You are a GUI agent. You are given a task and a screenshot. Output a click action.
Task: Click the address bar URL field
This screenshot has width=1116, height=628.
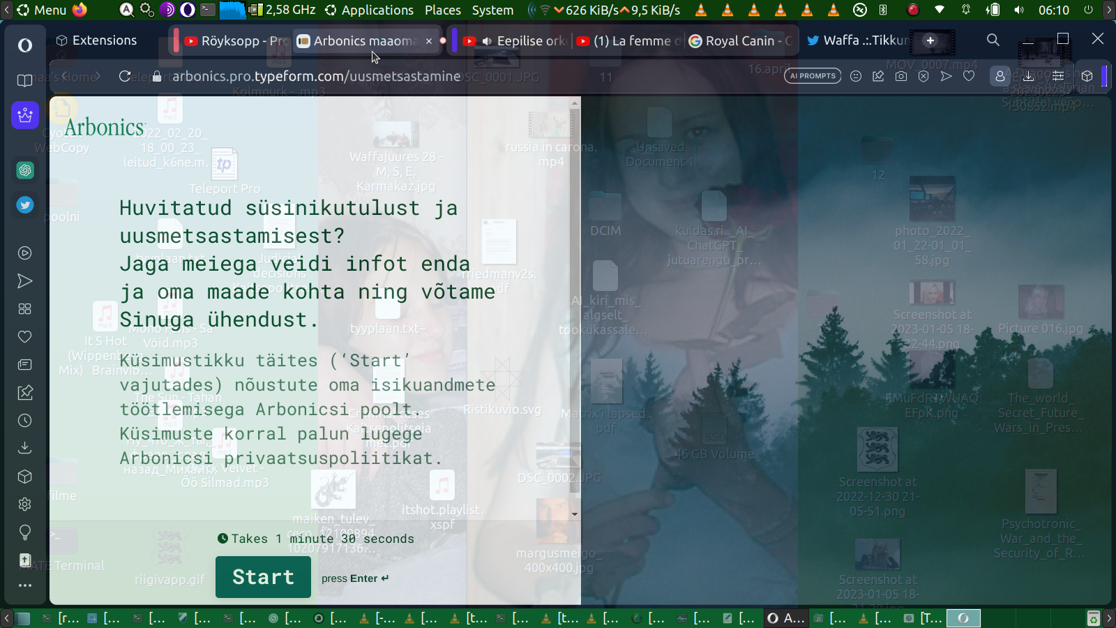[316, 76]
